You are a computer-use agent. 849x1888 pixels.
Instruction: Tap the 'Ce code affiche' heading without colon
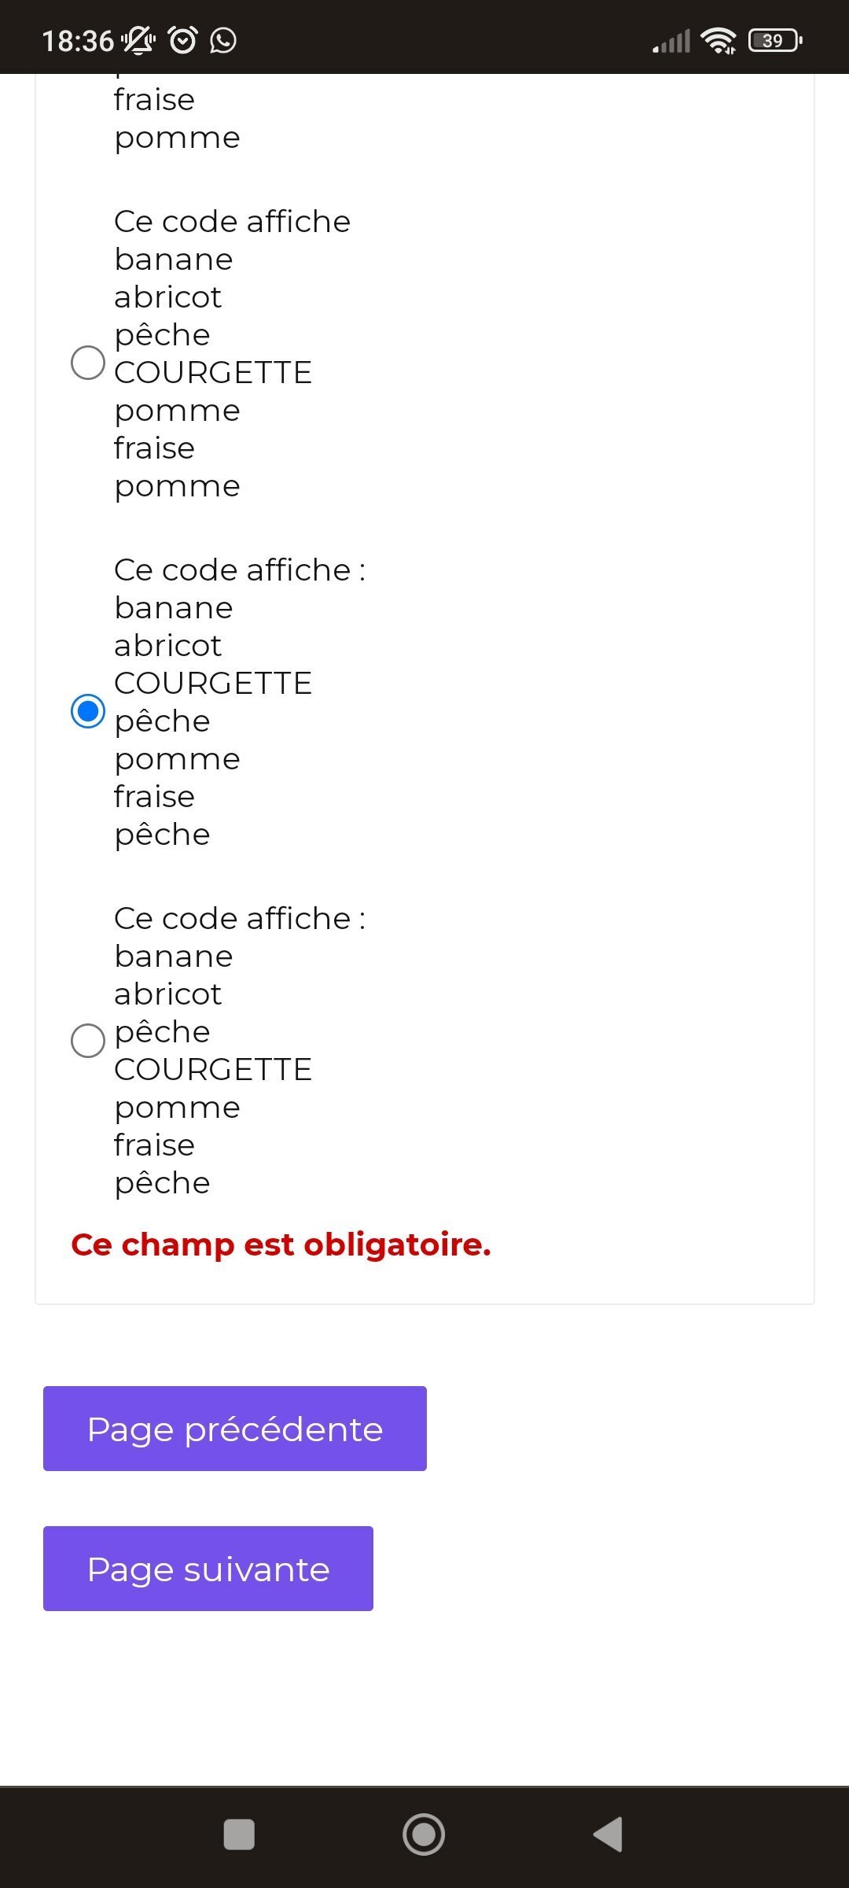232,222
